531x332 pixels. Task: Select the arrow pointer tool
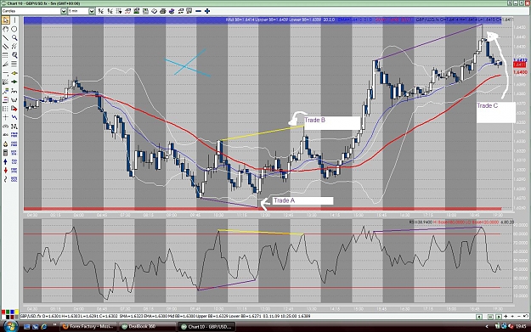point(5,20)
